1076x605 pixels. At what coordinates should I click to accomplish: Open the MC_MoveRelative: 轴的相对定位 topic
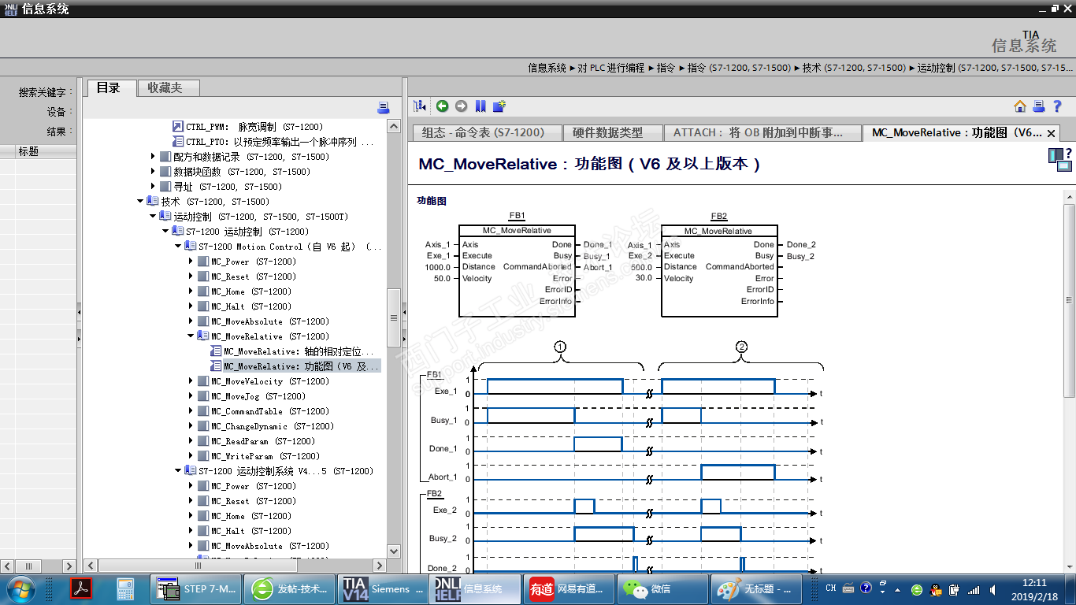299,351
